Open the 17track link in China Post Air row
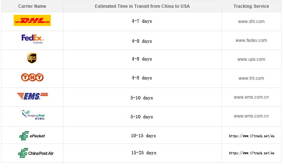 click(x=251, y=153)
